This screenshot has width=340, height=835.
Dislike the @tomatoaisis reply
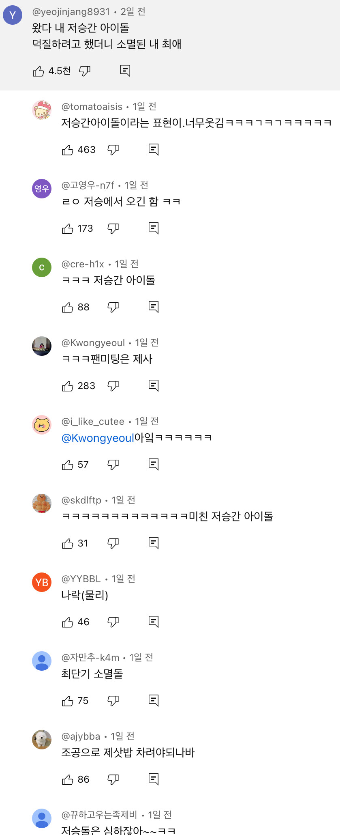[113, 150]
